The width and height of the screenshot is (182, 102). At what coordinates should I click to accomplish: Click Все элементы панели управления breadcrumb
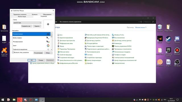coord(71,22)
